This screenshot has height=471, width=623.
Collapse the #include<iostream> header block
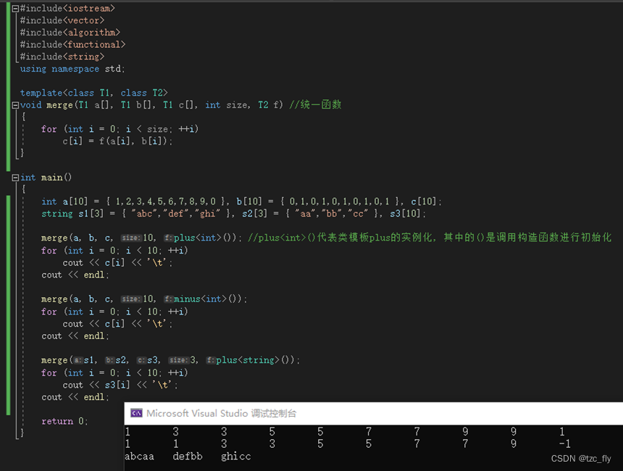14,8
